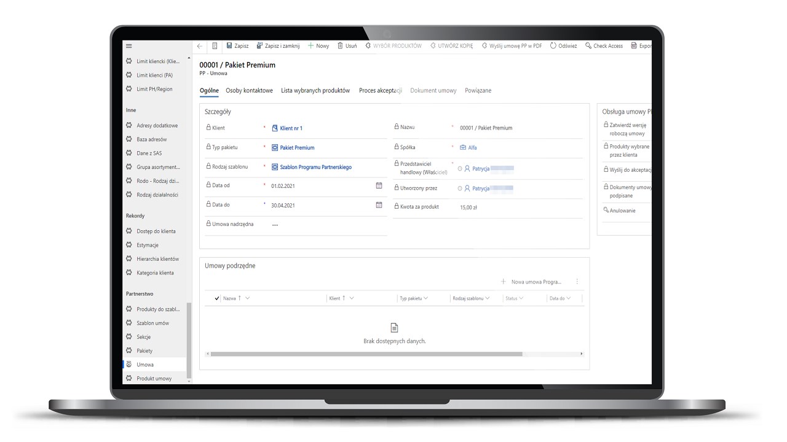This screenshot has height=442, width=787.
Task: Open the Powiązane tab
Action: (x=478, y=90)
